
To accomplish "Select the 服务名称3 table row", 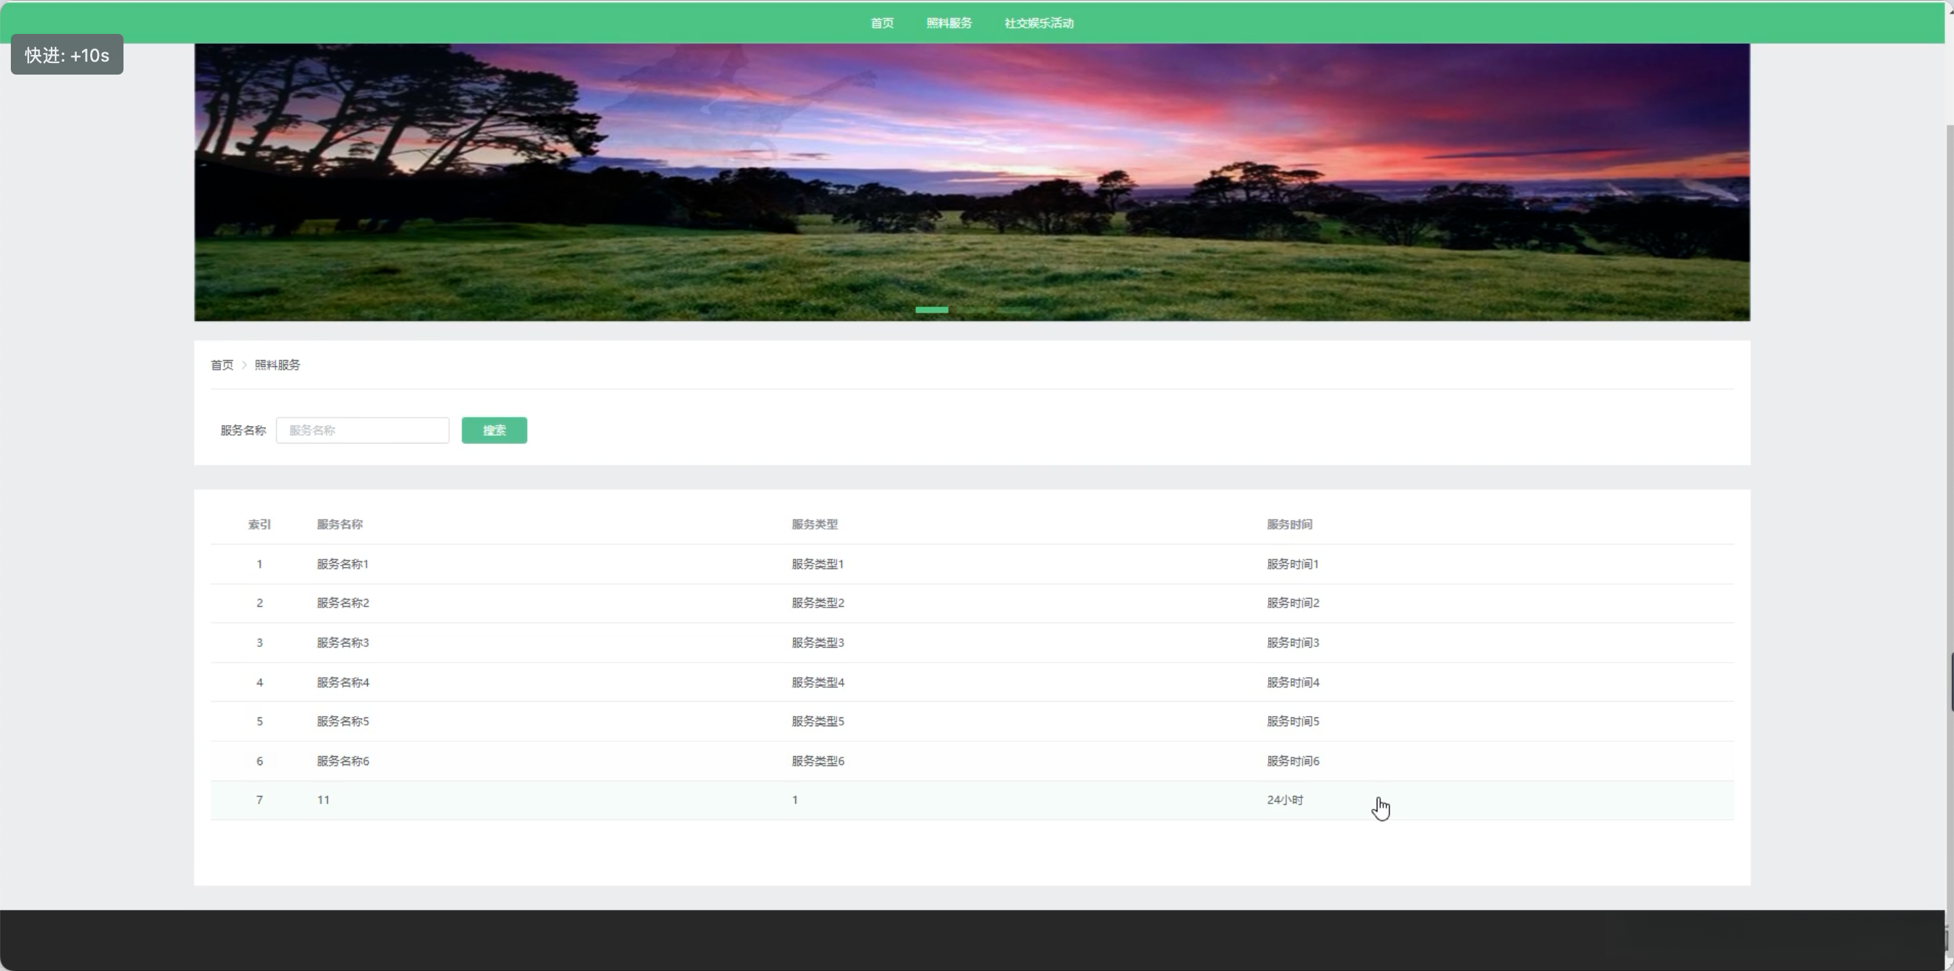I will pyautogui.click(x=342, y=643).
